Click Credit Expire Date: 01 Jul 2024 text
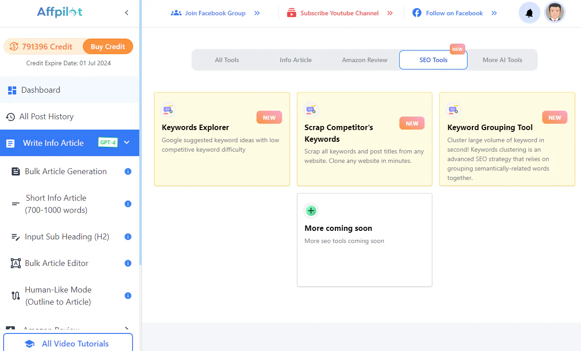The image size is (581, 351). point(69,63)
